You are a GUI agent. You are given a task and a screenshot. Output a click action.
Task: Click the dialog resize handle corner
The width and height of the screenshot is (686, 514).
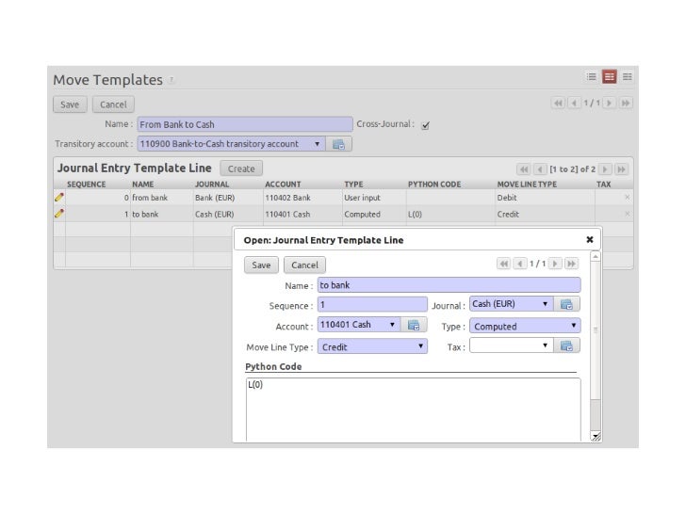(x=596, y=436)
